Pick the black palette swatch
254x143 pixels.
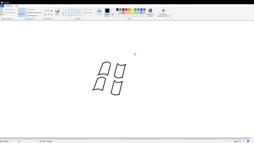[117, 10]
